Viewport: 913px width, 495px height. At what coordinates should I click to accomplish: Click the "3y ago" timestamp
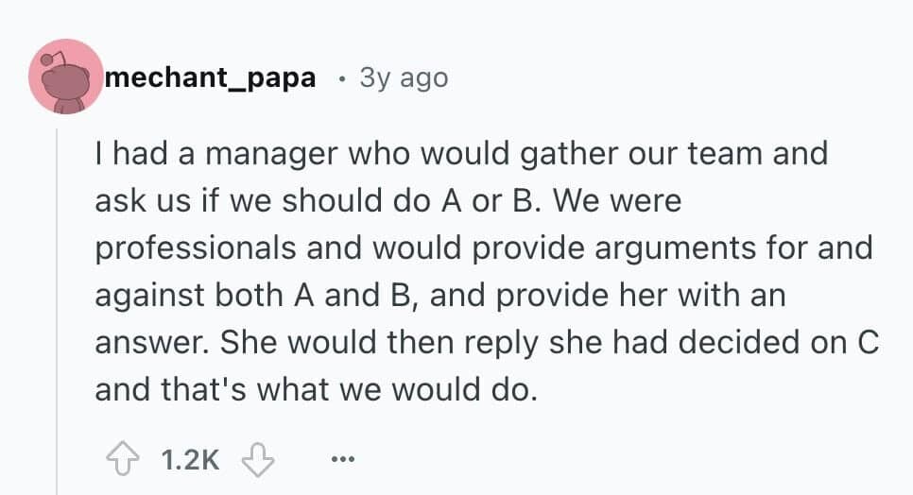click(x=404, y=77)
